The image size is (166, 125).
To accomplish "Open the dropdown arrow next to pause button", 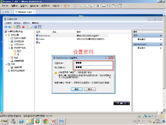I will tap(69, 6).
